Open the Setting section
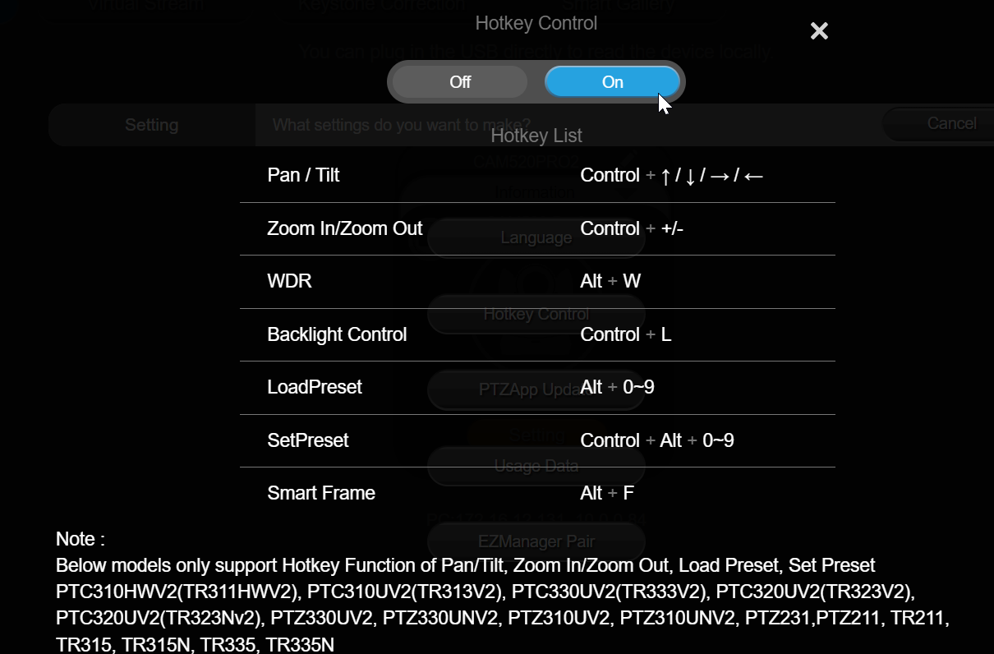The width and height of the screenshot is (994, 654). [151, 124]
